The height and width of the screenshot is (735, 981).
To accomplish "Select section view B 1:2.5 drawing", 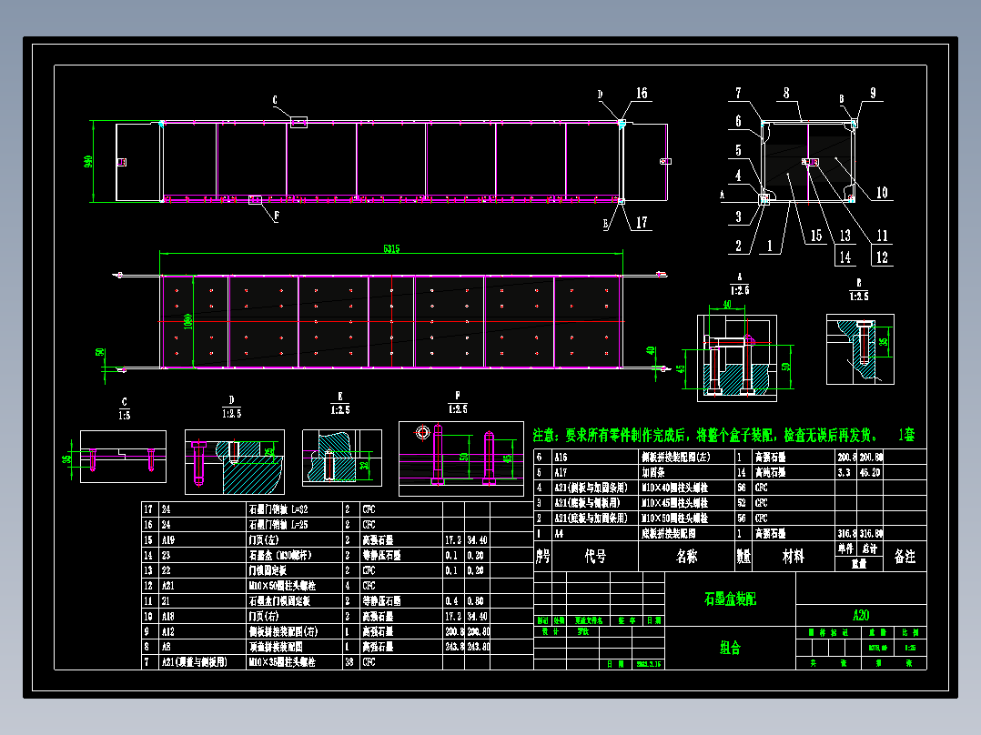I will [x=860, y=349].
